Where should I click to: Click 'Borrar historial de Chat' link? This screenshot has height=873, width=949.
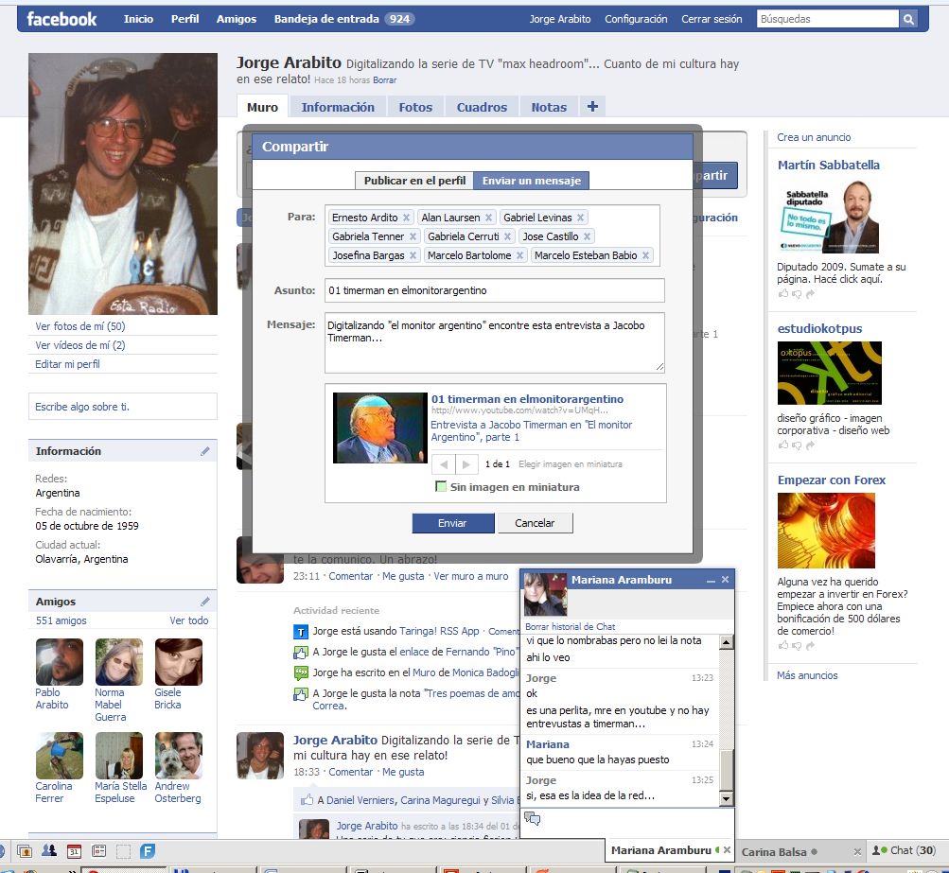pos(571,627)
